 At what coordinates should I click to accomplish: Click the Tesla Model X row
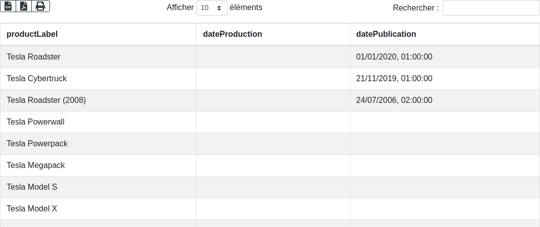click(x=32, y=209)
